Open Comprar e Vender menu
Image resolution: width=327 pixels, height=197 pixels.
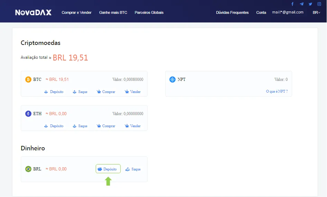pos(76,12)
